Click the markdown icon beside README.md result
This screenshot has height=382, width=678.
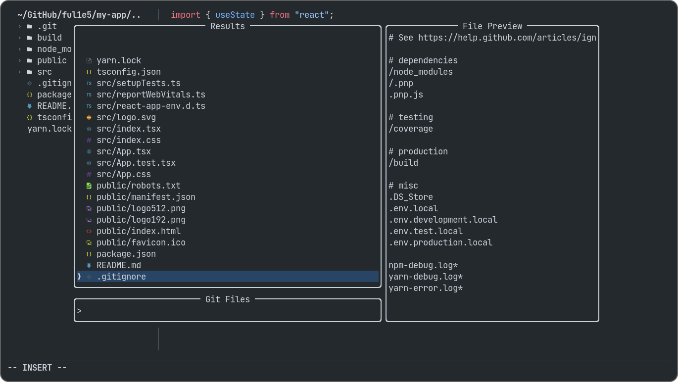point(89,266)
